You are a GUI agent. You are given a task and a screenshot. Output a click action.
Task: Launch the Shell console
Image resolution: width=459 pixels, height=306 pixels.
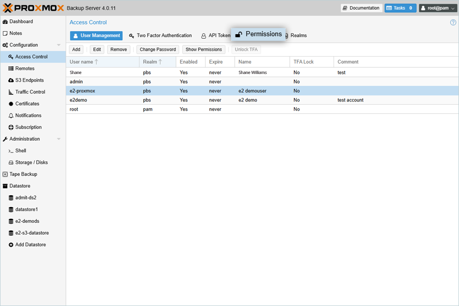tap(20, 150)
